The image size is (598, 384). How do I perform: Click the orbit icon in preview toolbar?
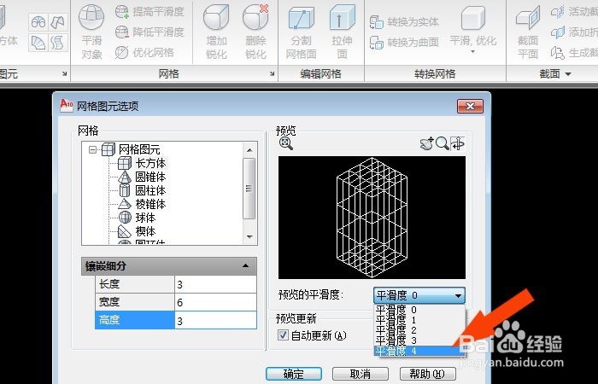(458, 143)
